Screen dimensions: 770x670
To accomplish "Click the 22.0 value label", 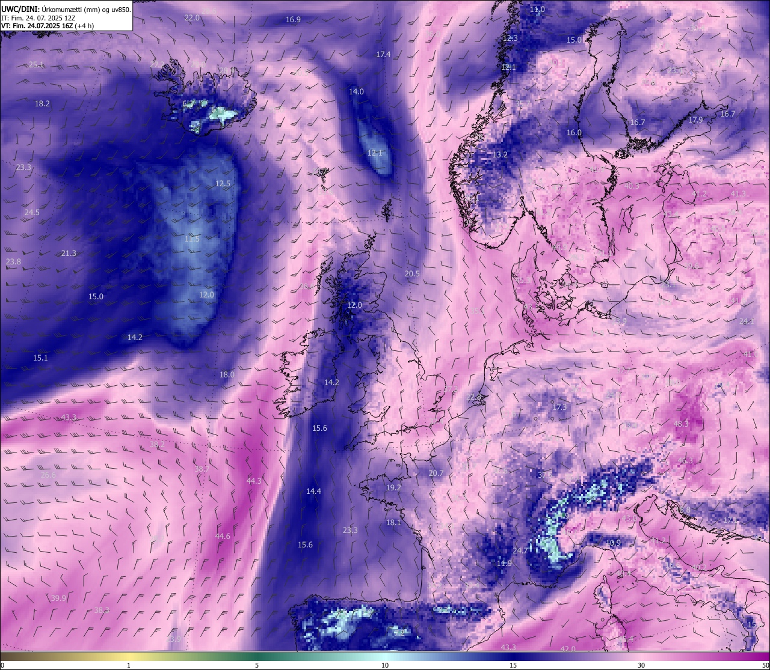I will point(192,18).
